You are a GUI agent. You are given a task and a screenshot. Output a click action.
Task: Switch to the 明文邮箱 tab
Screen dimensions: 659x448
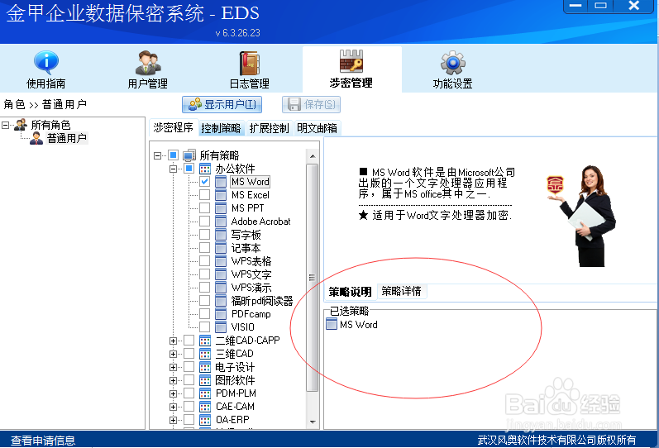317,128
